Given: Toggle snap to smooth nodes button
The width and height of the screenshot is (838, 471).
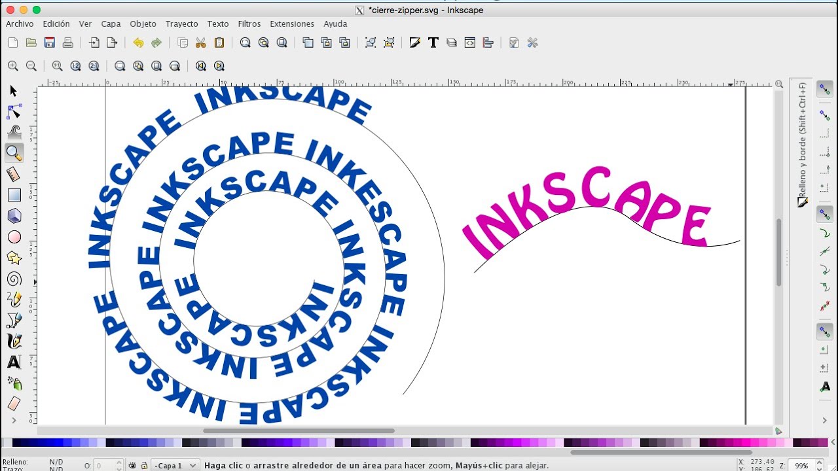Looking at the screenshot, I should tap(824, 288).
